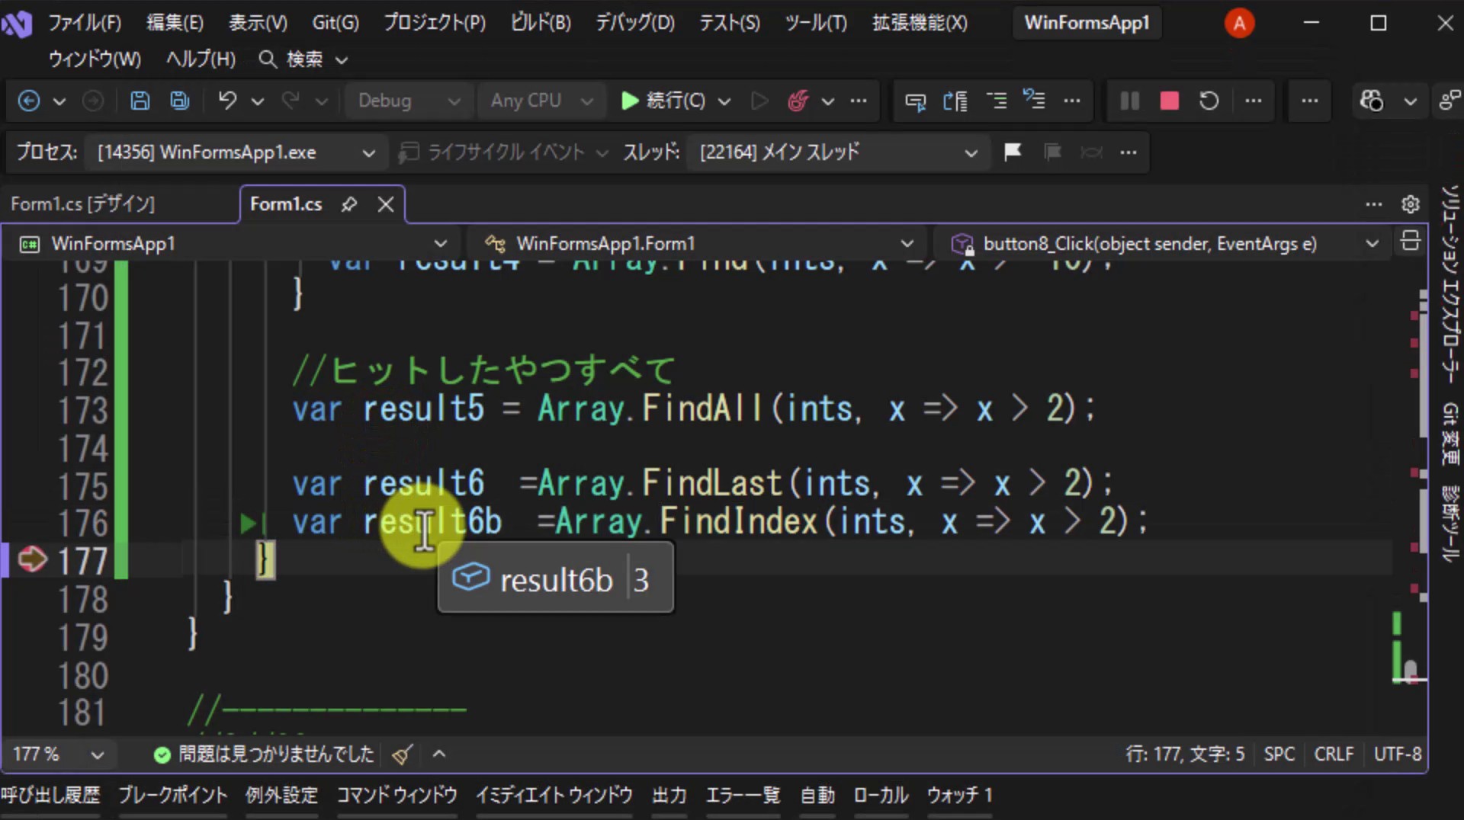This screenshot has width=1464, height=820.
Task: Open the Debug configuration dropdown
Action: pos(410,101)
